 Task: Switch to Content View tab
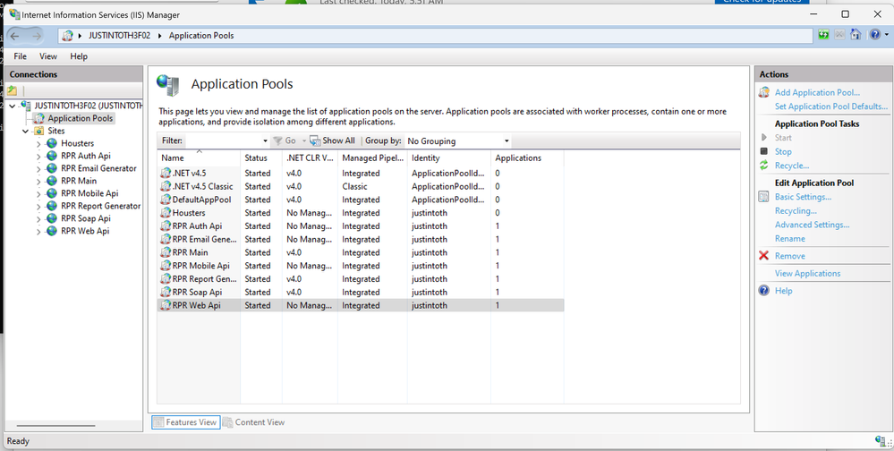click(x=254, y=422)
